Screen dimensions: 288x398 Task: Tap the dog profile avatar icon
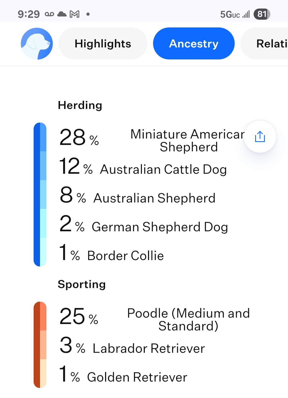(x=37, y=43)
